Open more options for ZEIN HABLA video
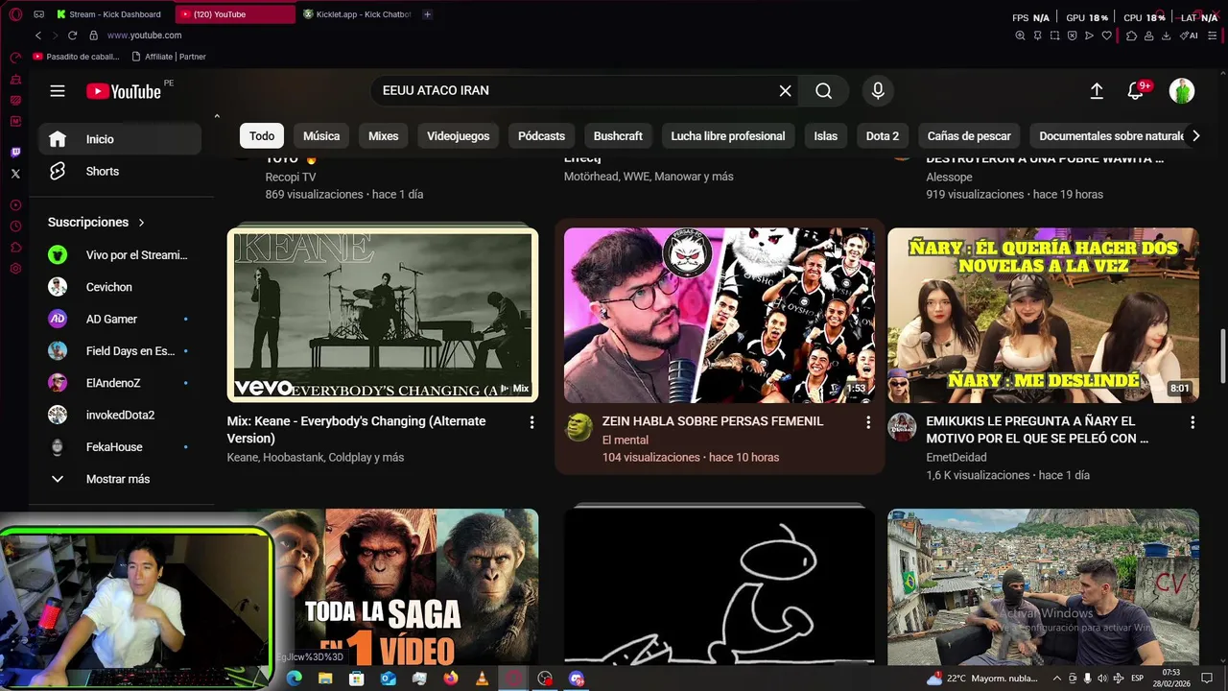This screenshot has width=1228, height=691. coord(868,422)
